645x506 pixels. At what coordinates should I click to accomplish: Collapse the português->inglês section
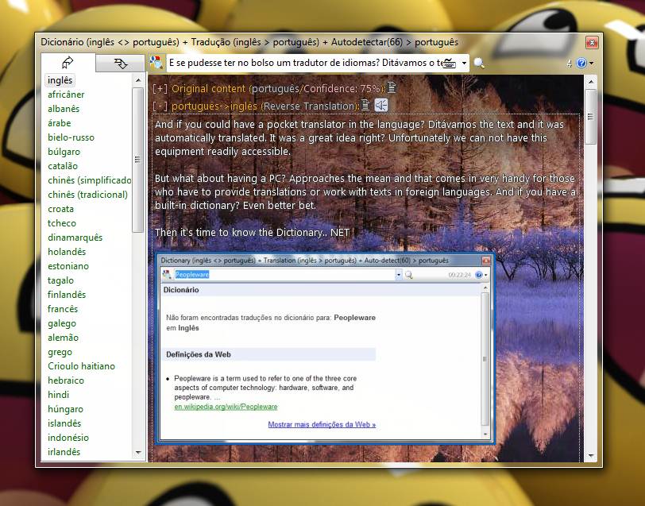pos(160,106)
